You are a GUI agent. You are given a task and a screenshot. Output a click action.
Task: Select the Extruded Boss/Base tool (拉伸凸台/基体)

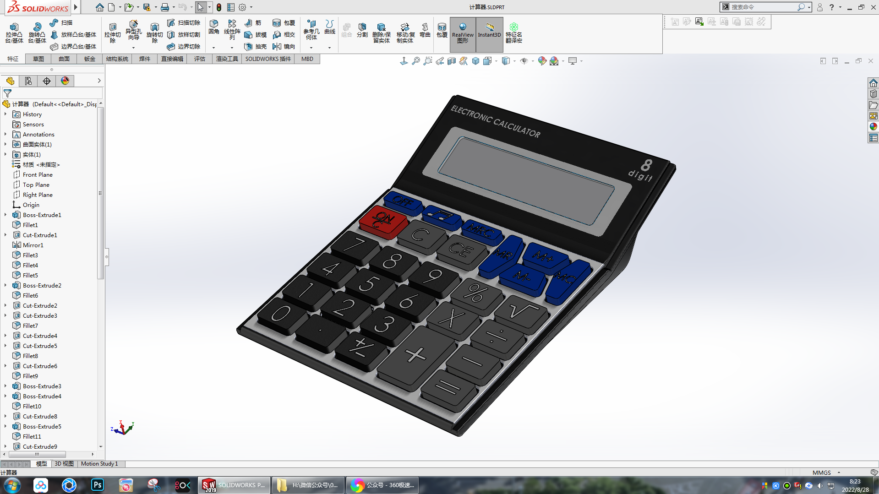pyautogui.click(x=14, y=33)
